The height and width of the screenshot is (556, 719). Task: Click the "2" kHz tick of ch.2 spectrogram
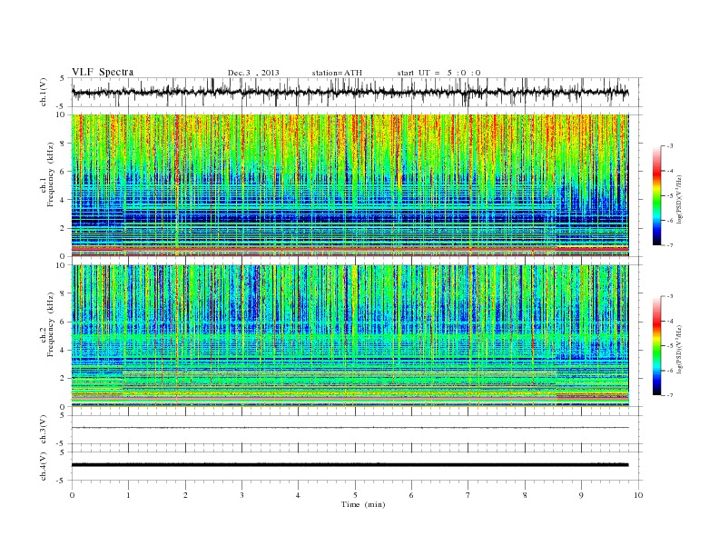64,379
